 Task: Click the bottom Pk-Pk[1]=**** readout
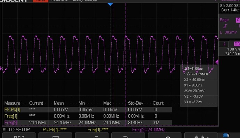[x=55, y=130]
